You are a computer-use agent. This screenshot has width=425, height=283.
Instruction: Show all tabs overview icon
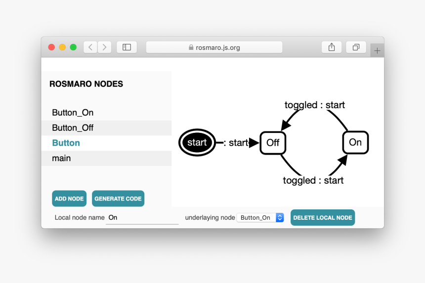356,47
